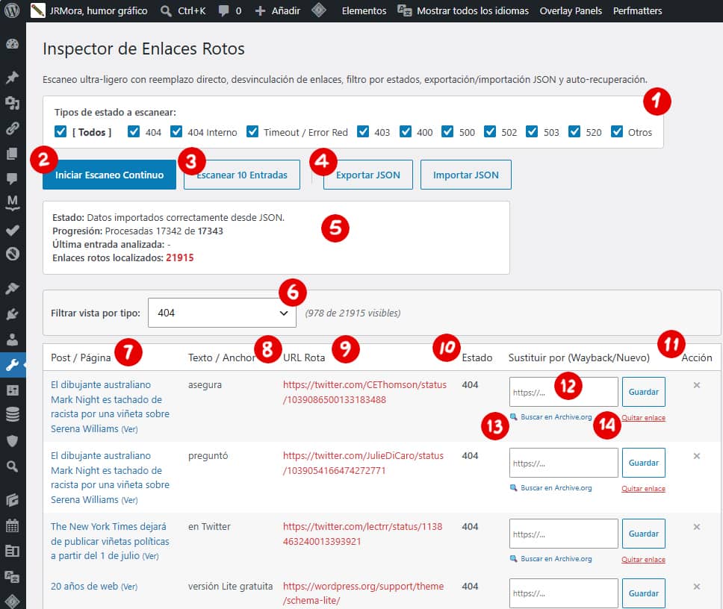Click the calendar icon in sidebar
This screenshot has width=723, height=609.
coord(13,525)
